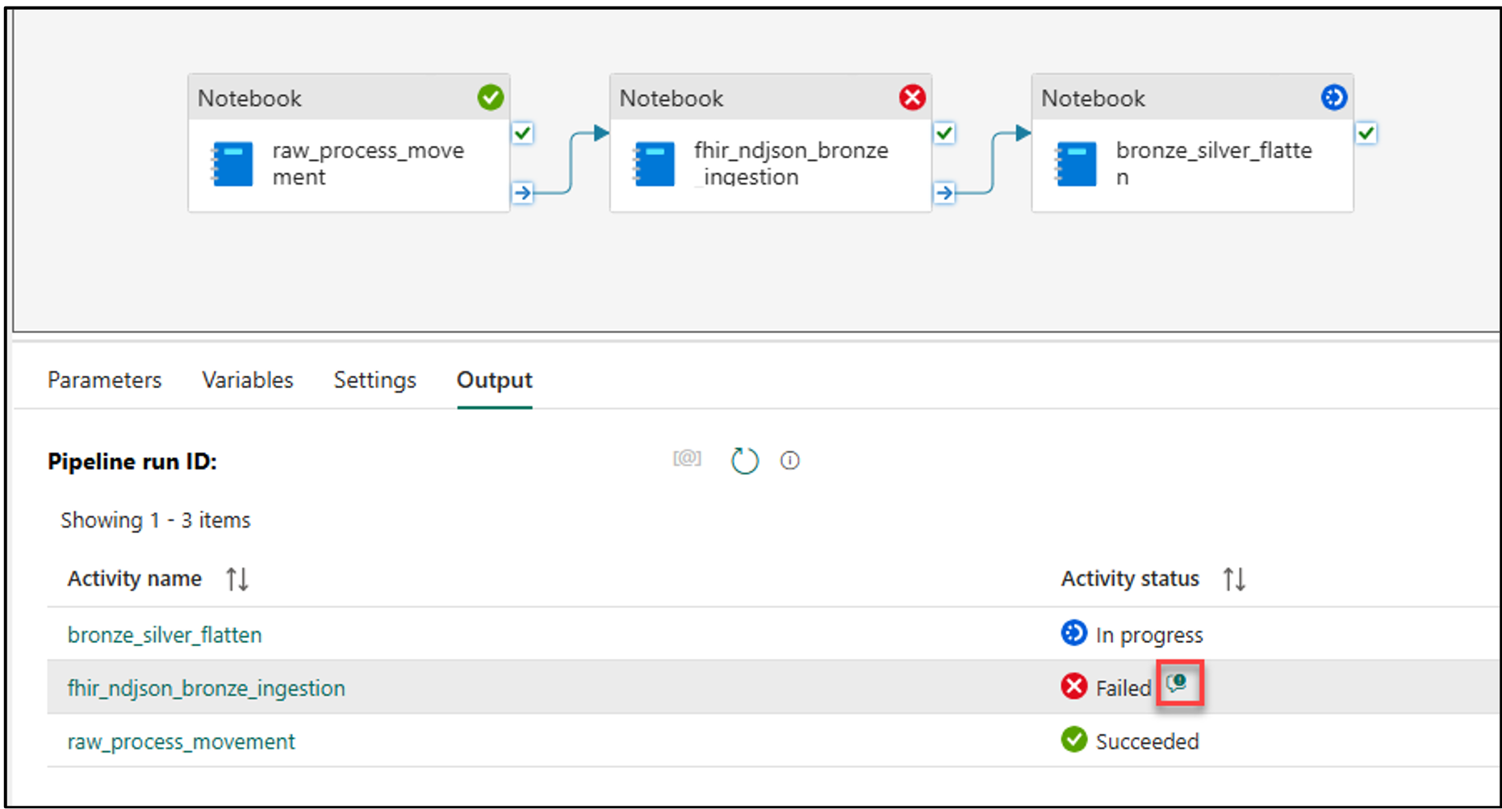Viewport: 1502px width, 809px height.
Task: Select the blue notebook icon of bronze_silver_flatten
Action: (x=1077, y=164)
